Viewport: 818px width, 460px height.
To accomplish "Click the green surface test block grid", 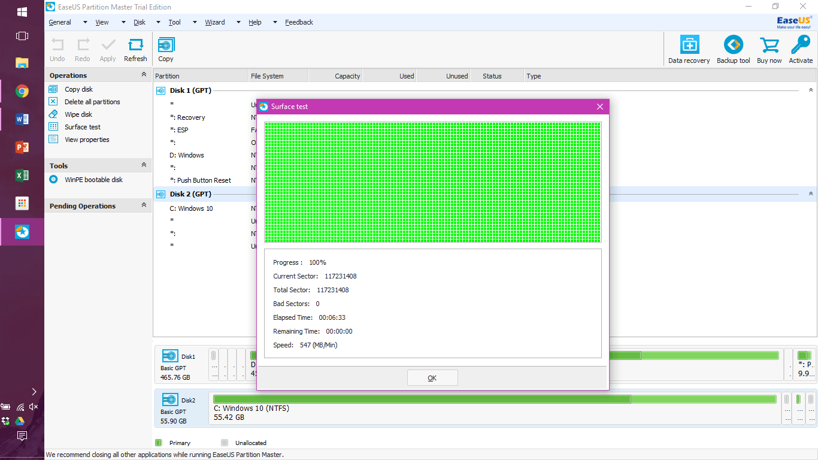I will [432, 182].
